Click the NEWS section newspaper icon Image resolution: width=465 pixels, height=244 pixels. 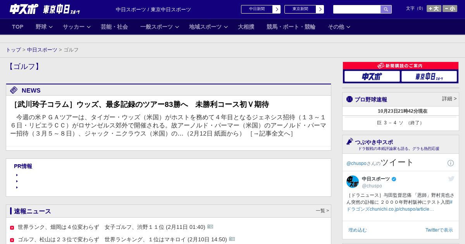pyautogui.click(x=14, y=90)
